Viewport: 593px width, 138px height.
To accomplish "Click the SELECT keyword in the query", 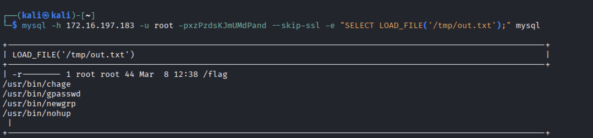I will pyautogui.click(x=359, y=25).
